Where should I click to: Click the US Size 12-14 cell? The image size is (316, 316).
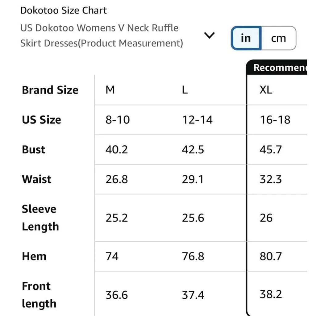197,120
